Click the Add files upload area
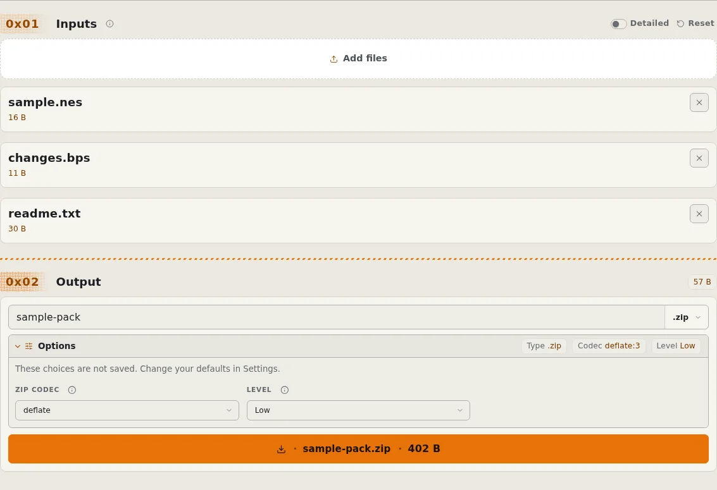Screen dimensions: 717x490 click(x=358, y=58)
